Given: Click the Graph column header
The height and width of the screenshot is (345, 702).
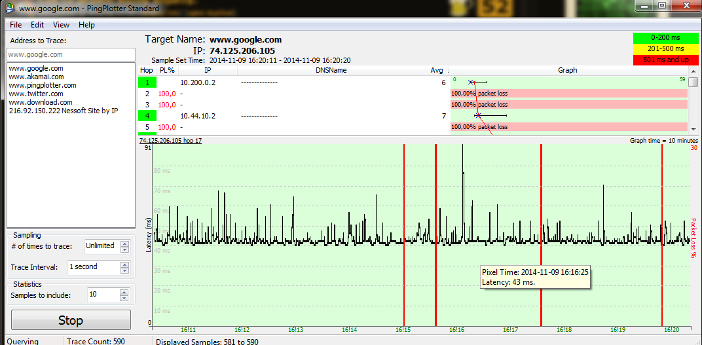Looking at the screenshot, I should [x=568, y=70].
